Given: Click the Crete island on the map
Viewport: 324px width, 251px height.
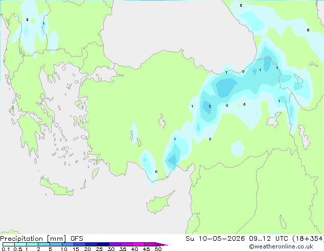Looking at the screenshot, I should pyautogui.click(x=56, y=186).
